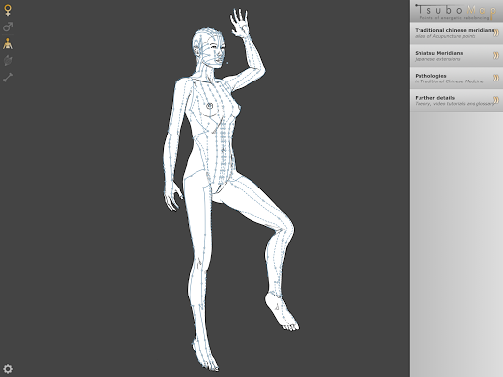Click the TsuboMap logo header
Viewport: 503px width, 377px height.
click(456, 11)
